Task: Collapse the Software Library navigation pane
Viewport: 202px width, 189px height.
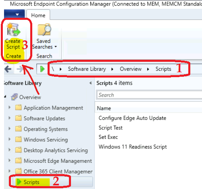Action: point(91,83)
